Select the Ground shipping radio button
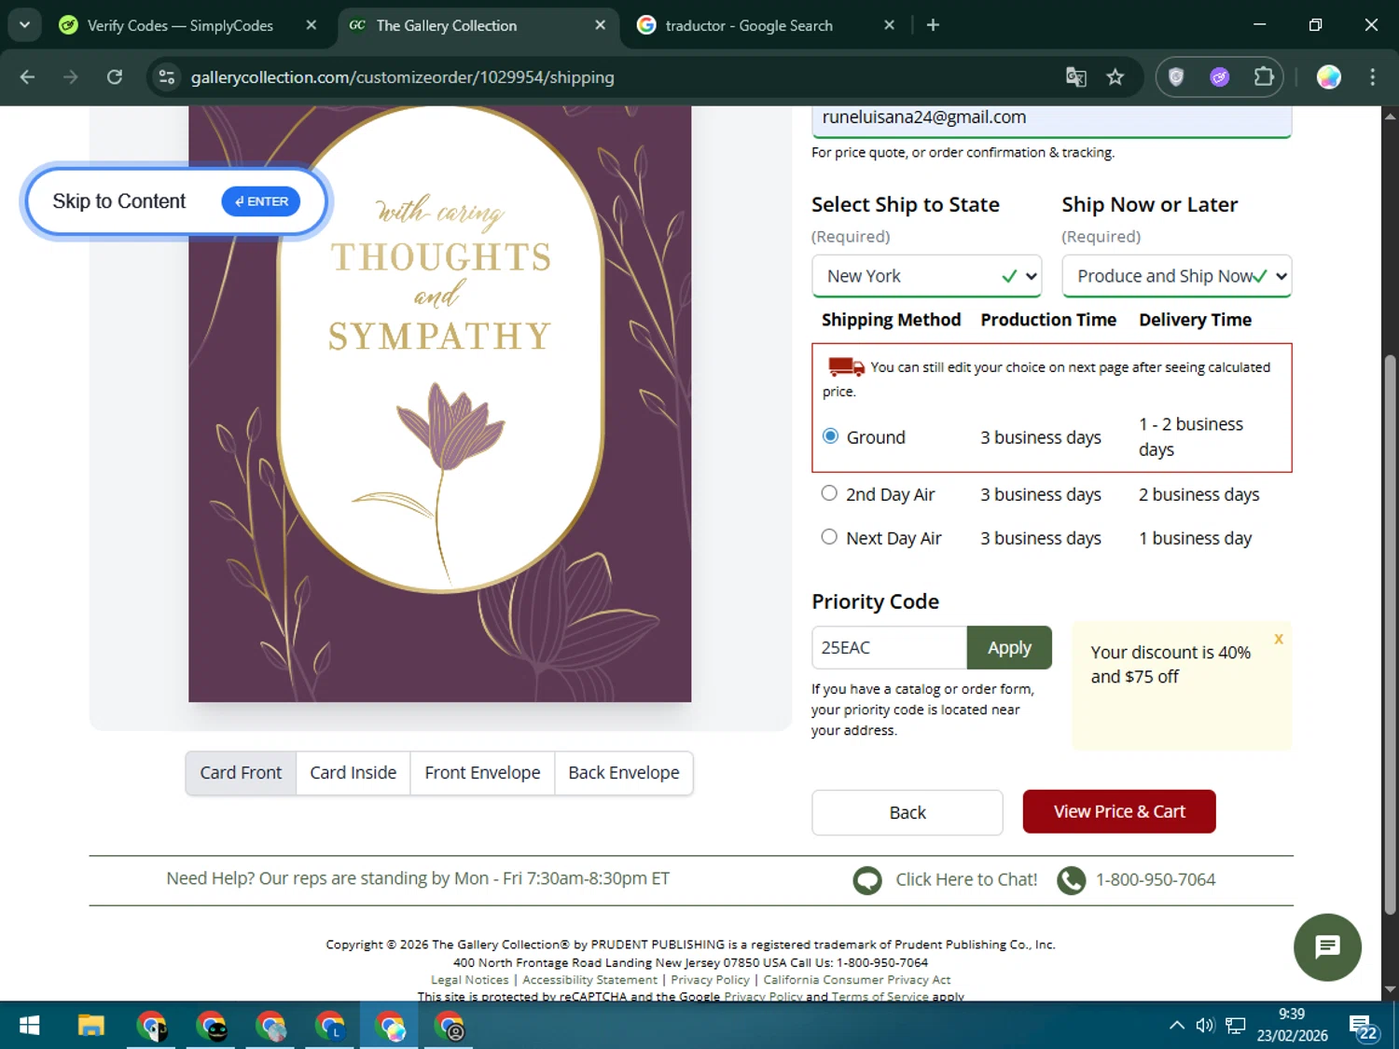The image size is (1399, 1049). pos(830,436)
